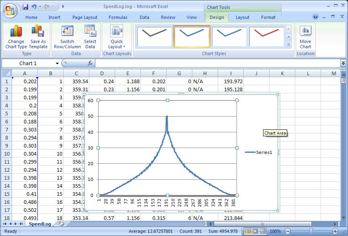Switch to Page Layout tab
Screen dimensions: 348x236
click(85, 17)
